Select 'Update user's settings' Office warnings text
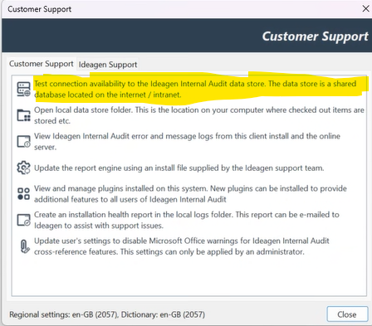Image resolution: width=372 pixels, height=326 pixels. tap(182, 246)
